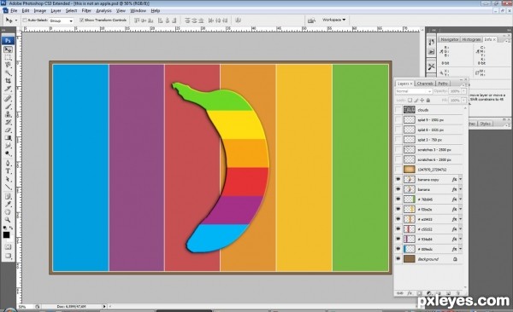Select the scratches 6 layer row
The width and height of the screenshot is (513, 312).
coord(429,159)
